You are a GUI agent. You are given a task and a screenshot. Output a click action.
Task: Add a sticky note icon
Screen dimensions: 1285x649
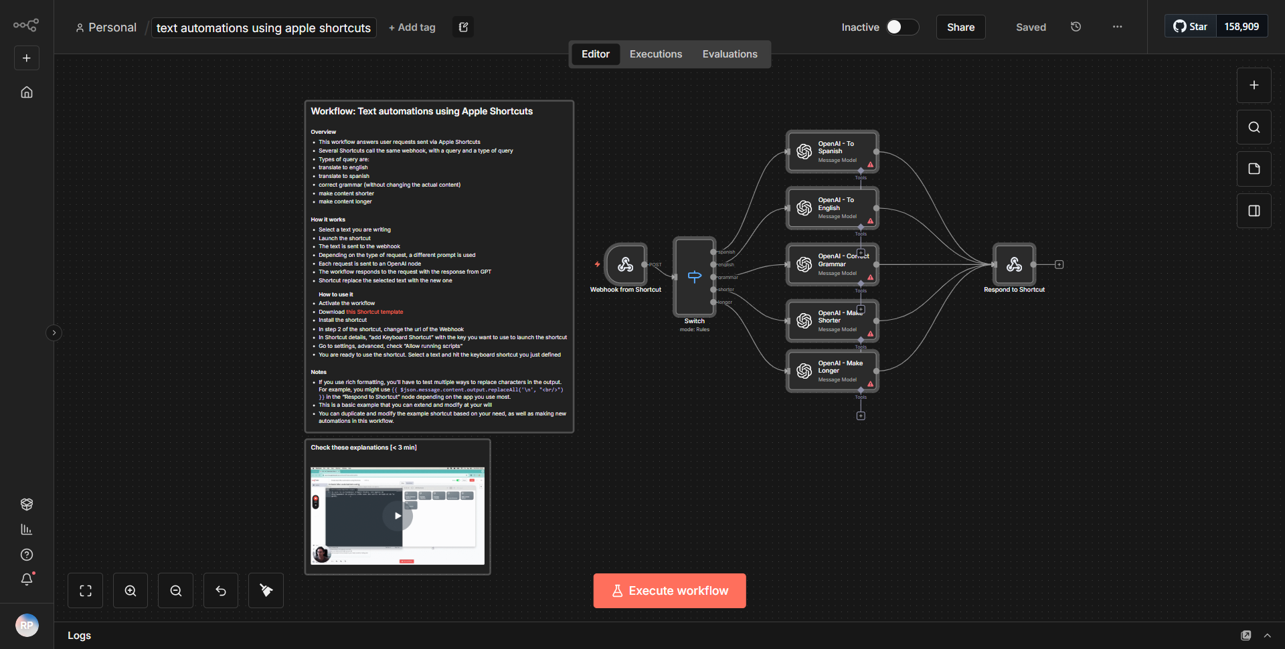click(x=1254, y=169)
